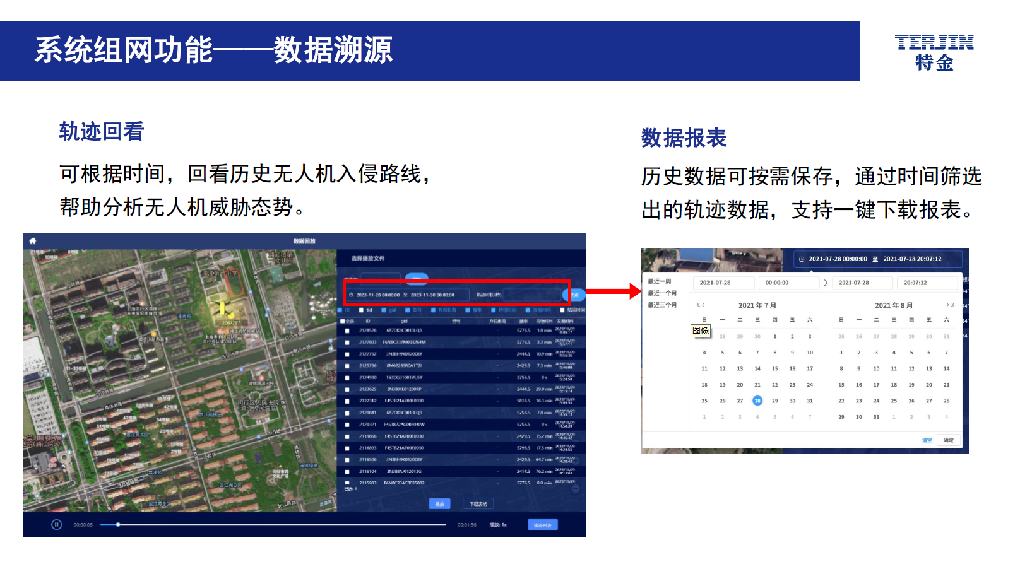Click 清空 to clear the date selection
Viewport: 1020px width, 574px height.
coord(927,440)
